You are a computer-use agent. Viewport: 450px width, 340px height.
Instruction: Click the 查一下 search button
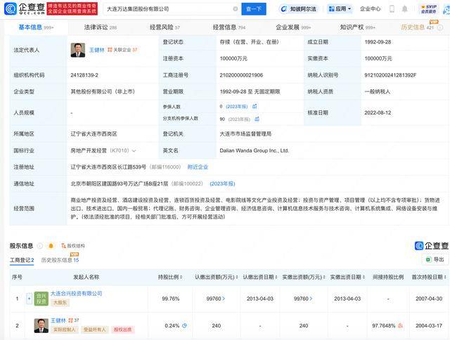tap(254, 9)
